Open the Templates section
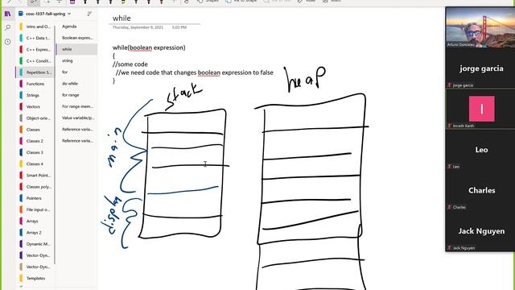 35,278
